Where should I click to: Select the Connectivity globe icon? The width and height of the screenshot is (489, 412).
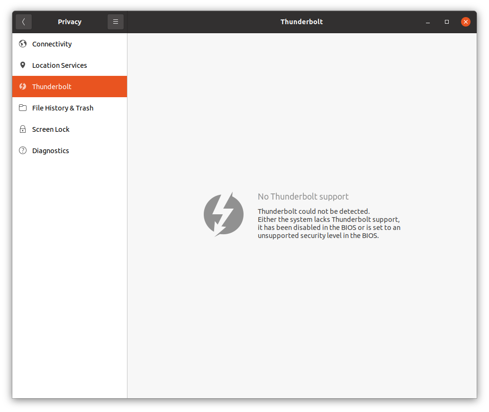point(22,44)
